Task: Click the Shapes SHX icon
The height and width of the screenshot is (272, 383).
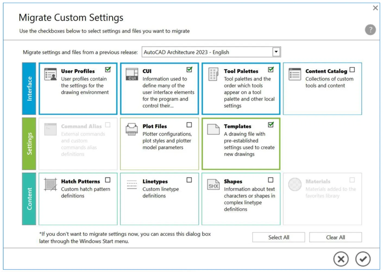Action: (x=213, y=184)
